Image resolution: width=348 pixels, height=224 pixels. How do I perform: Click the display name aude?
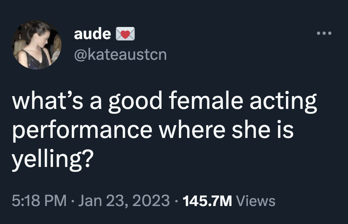[92, 33]
